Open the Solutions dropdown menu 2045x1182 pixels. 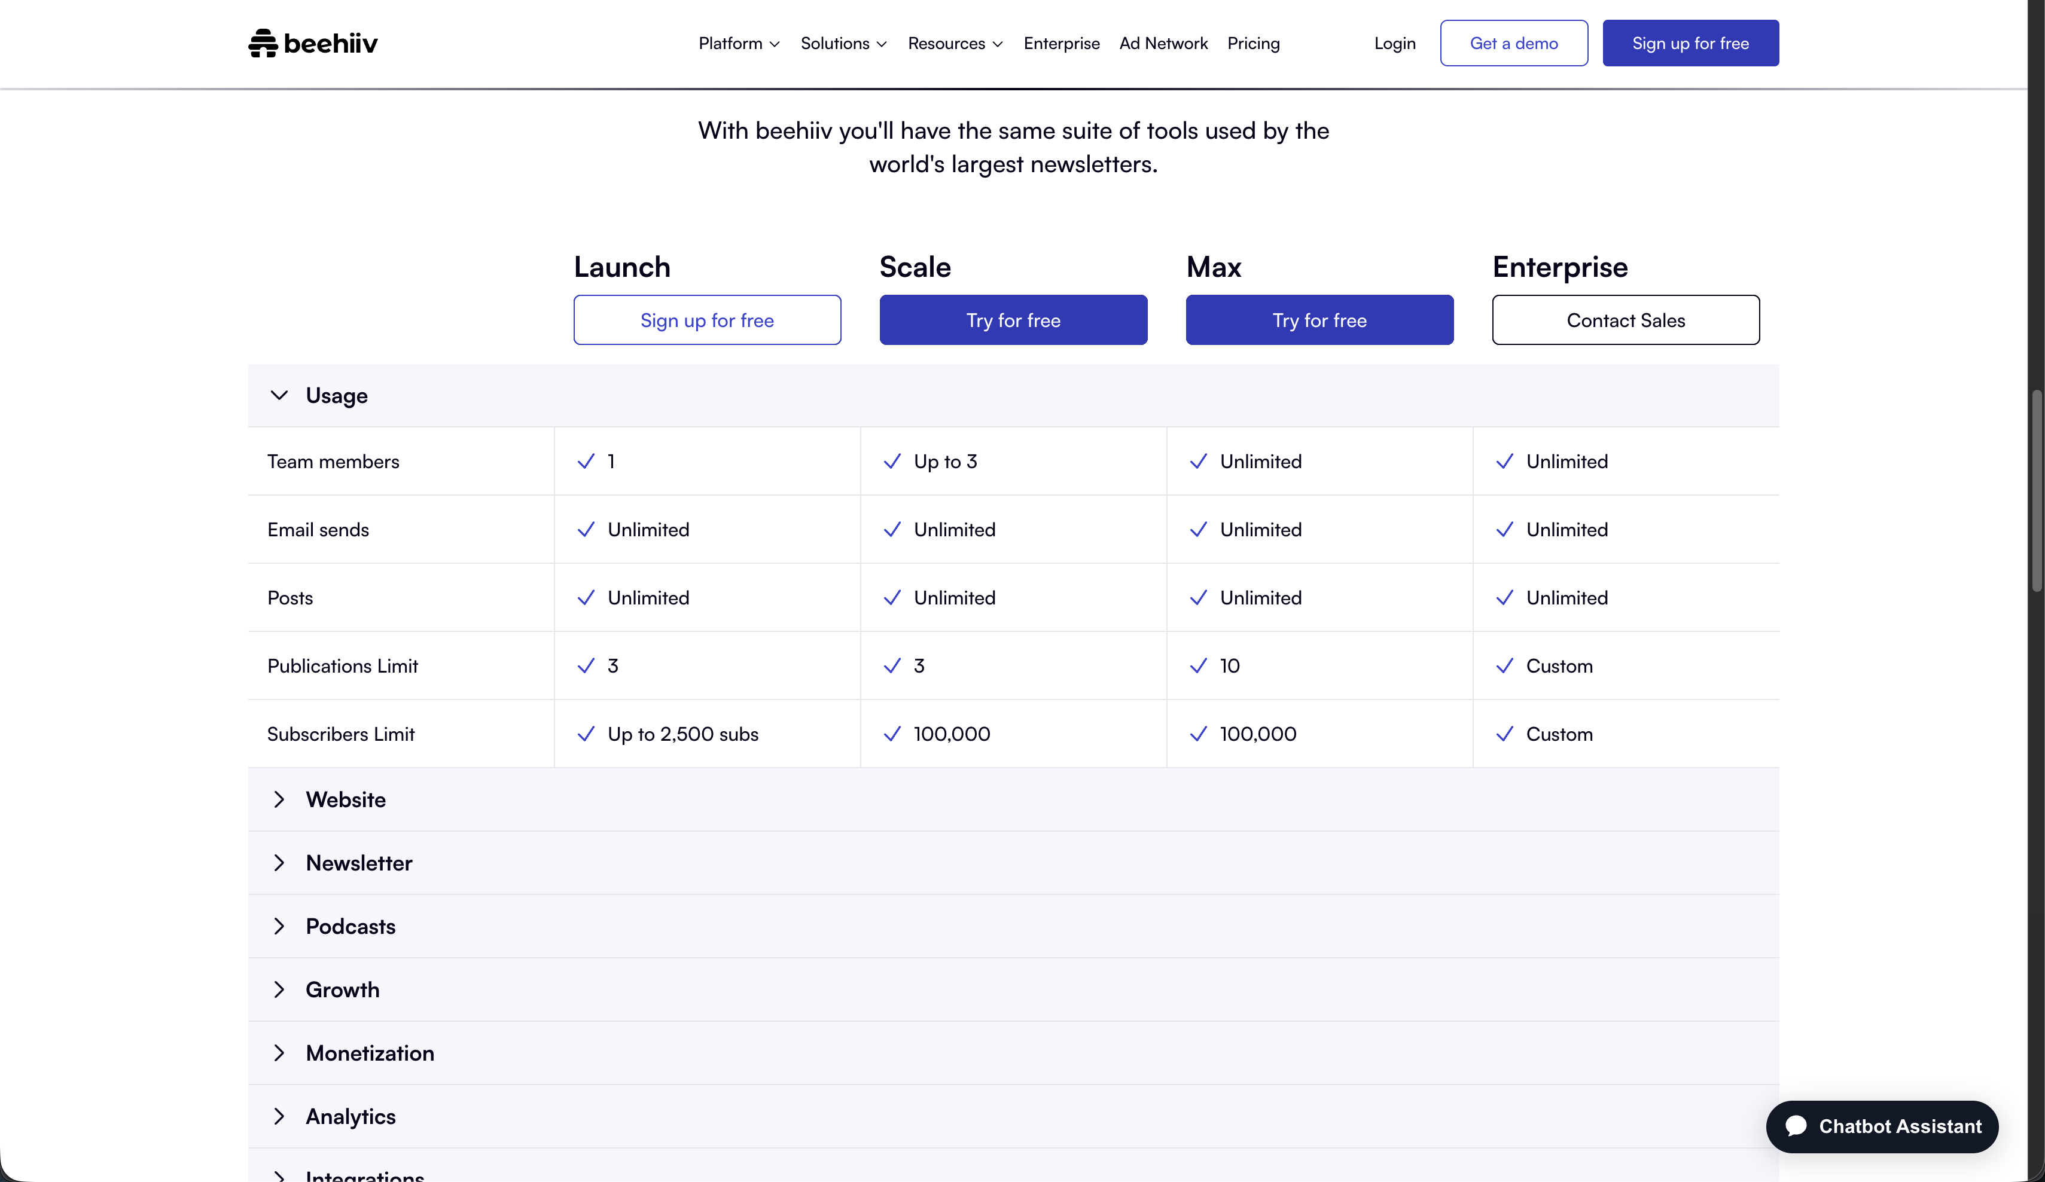(x=843, y=43)
